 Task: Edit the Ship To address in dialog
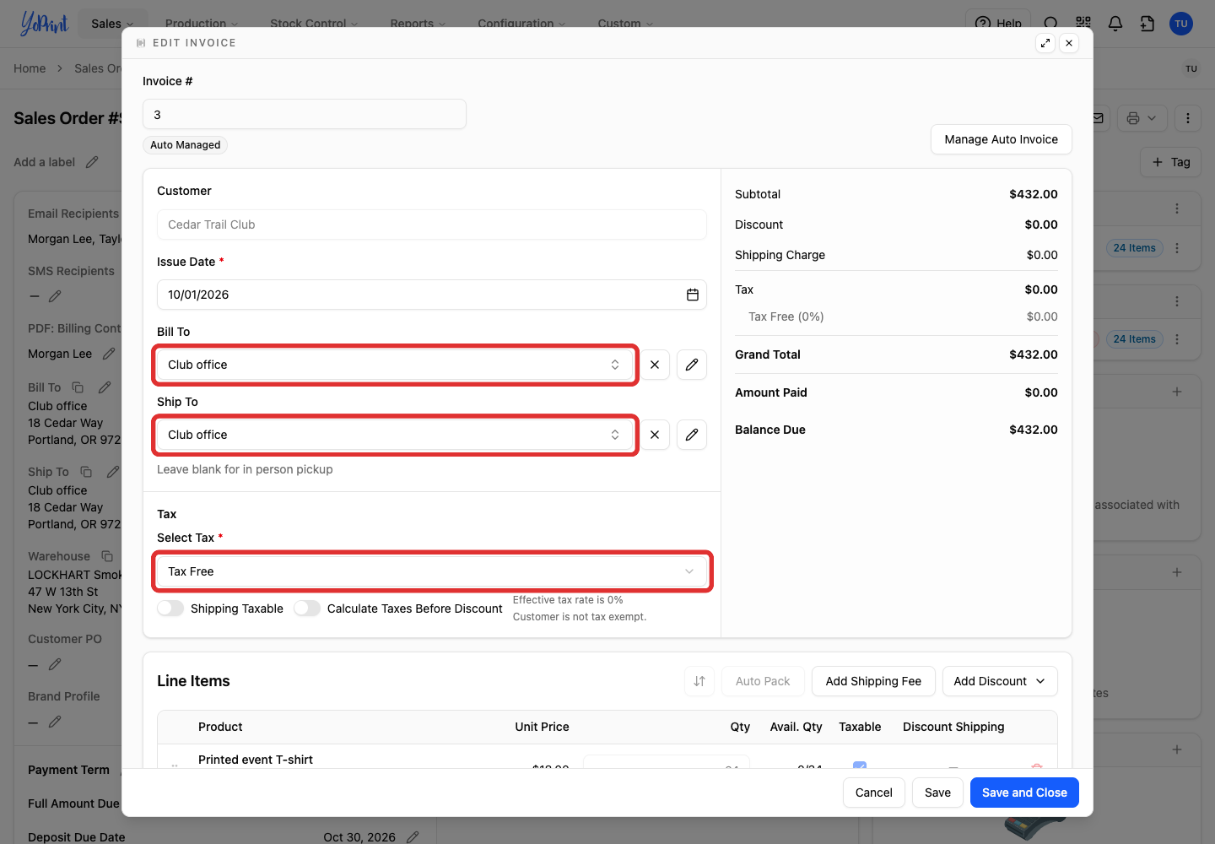tap(692, 435)
